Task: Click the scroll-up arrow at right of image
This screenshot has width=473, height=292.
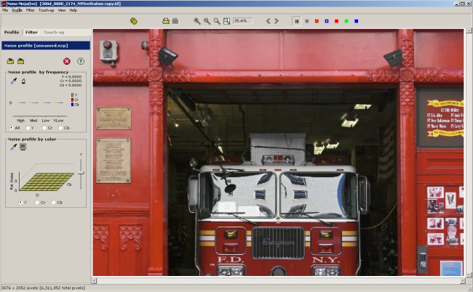Action: pos(469,31)
